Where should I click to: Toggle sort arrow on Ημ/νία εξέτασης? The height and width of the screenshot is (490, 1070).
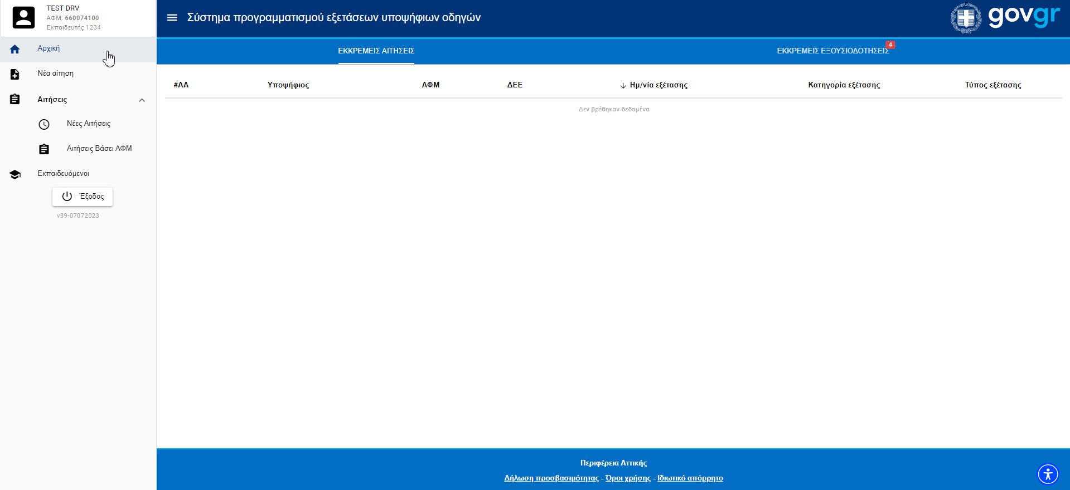(623, 86)
